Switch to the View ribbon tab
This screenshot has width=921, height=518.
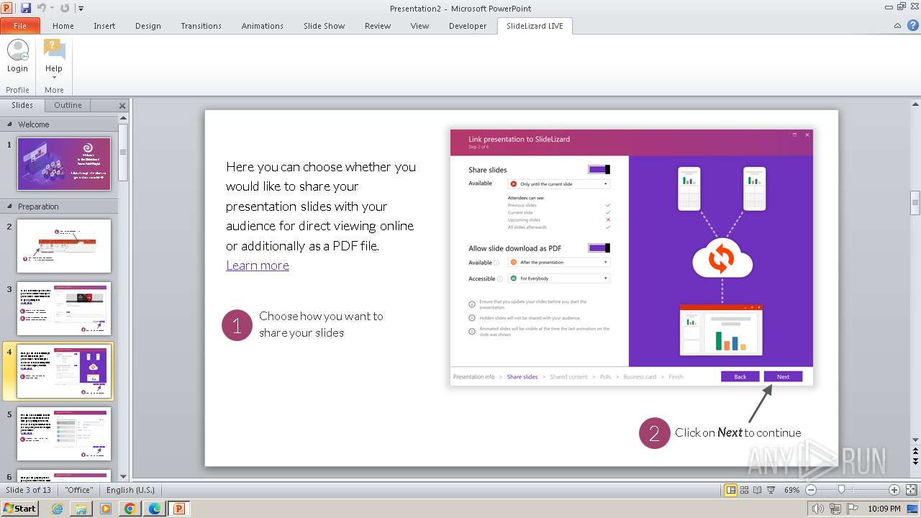pyautogui.click(x=419, y=26)
